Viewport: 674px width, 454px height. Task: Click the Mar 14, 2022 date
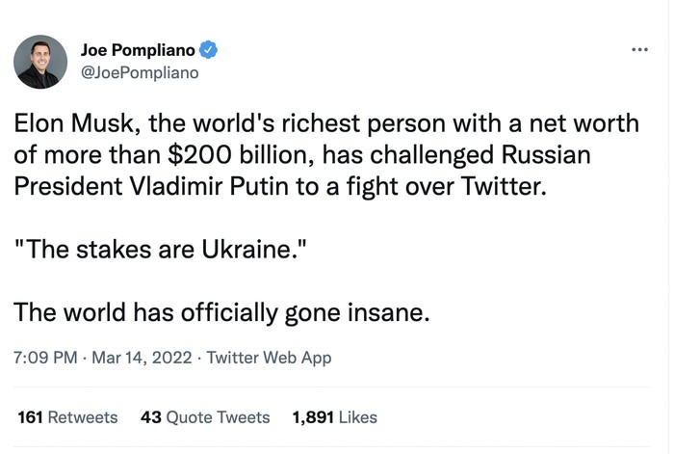coord(137,358)
